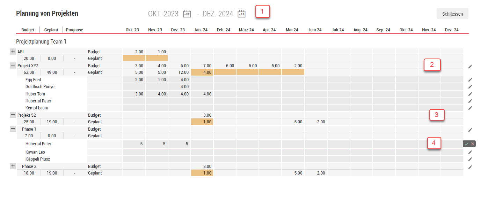The height and width of the screenshot is (201, 480).
Task: Collapse the Projekt XYZ row
Action: (13, 65)
